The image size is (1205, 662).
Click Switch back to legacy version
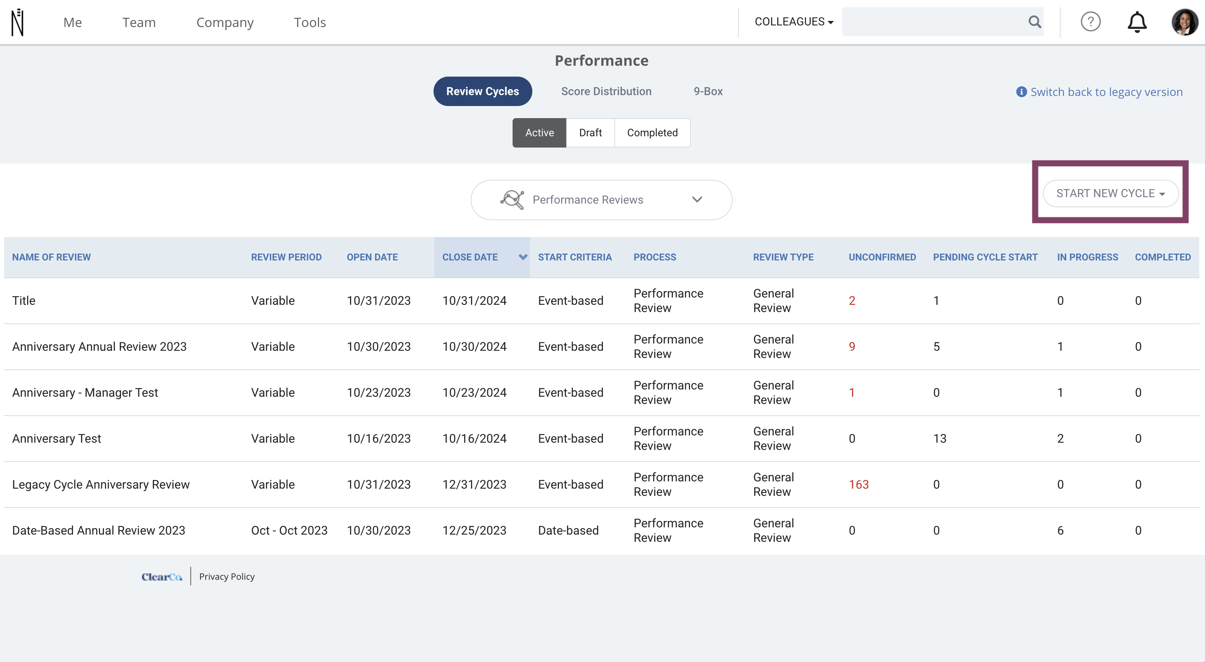click(1106, 92)
